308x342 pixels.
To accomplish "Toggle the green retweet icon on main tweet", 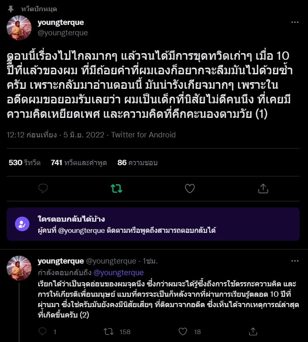I will (x=116, y=188).
